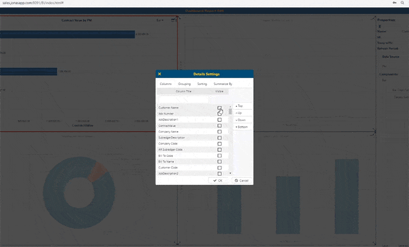This screenshot has width=409, height=247.
Task: Tick the Customer Code visible checkbox
Action: (x=220, y=168)
